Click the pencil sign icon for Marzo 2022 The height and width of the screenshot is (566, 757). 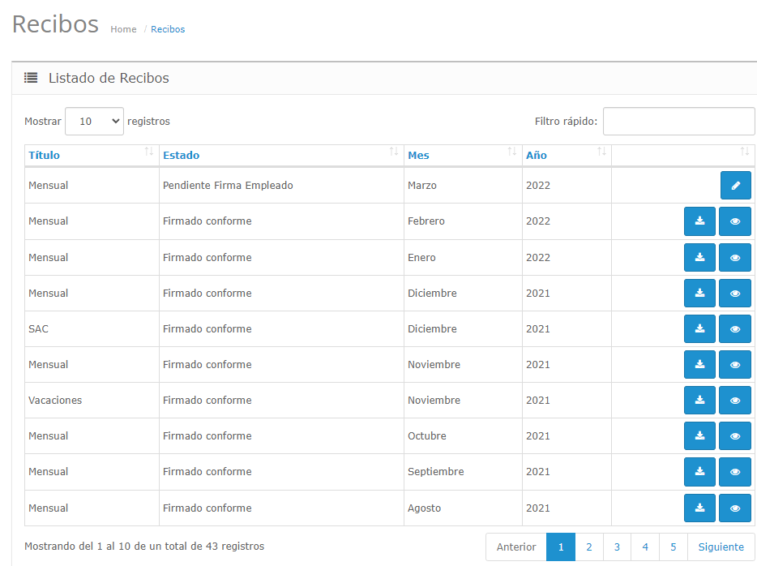tap(735, 186)
